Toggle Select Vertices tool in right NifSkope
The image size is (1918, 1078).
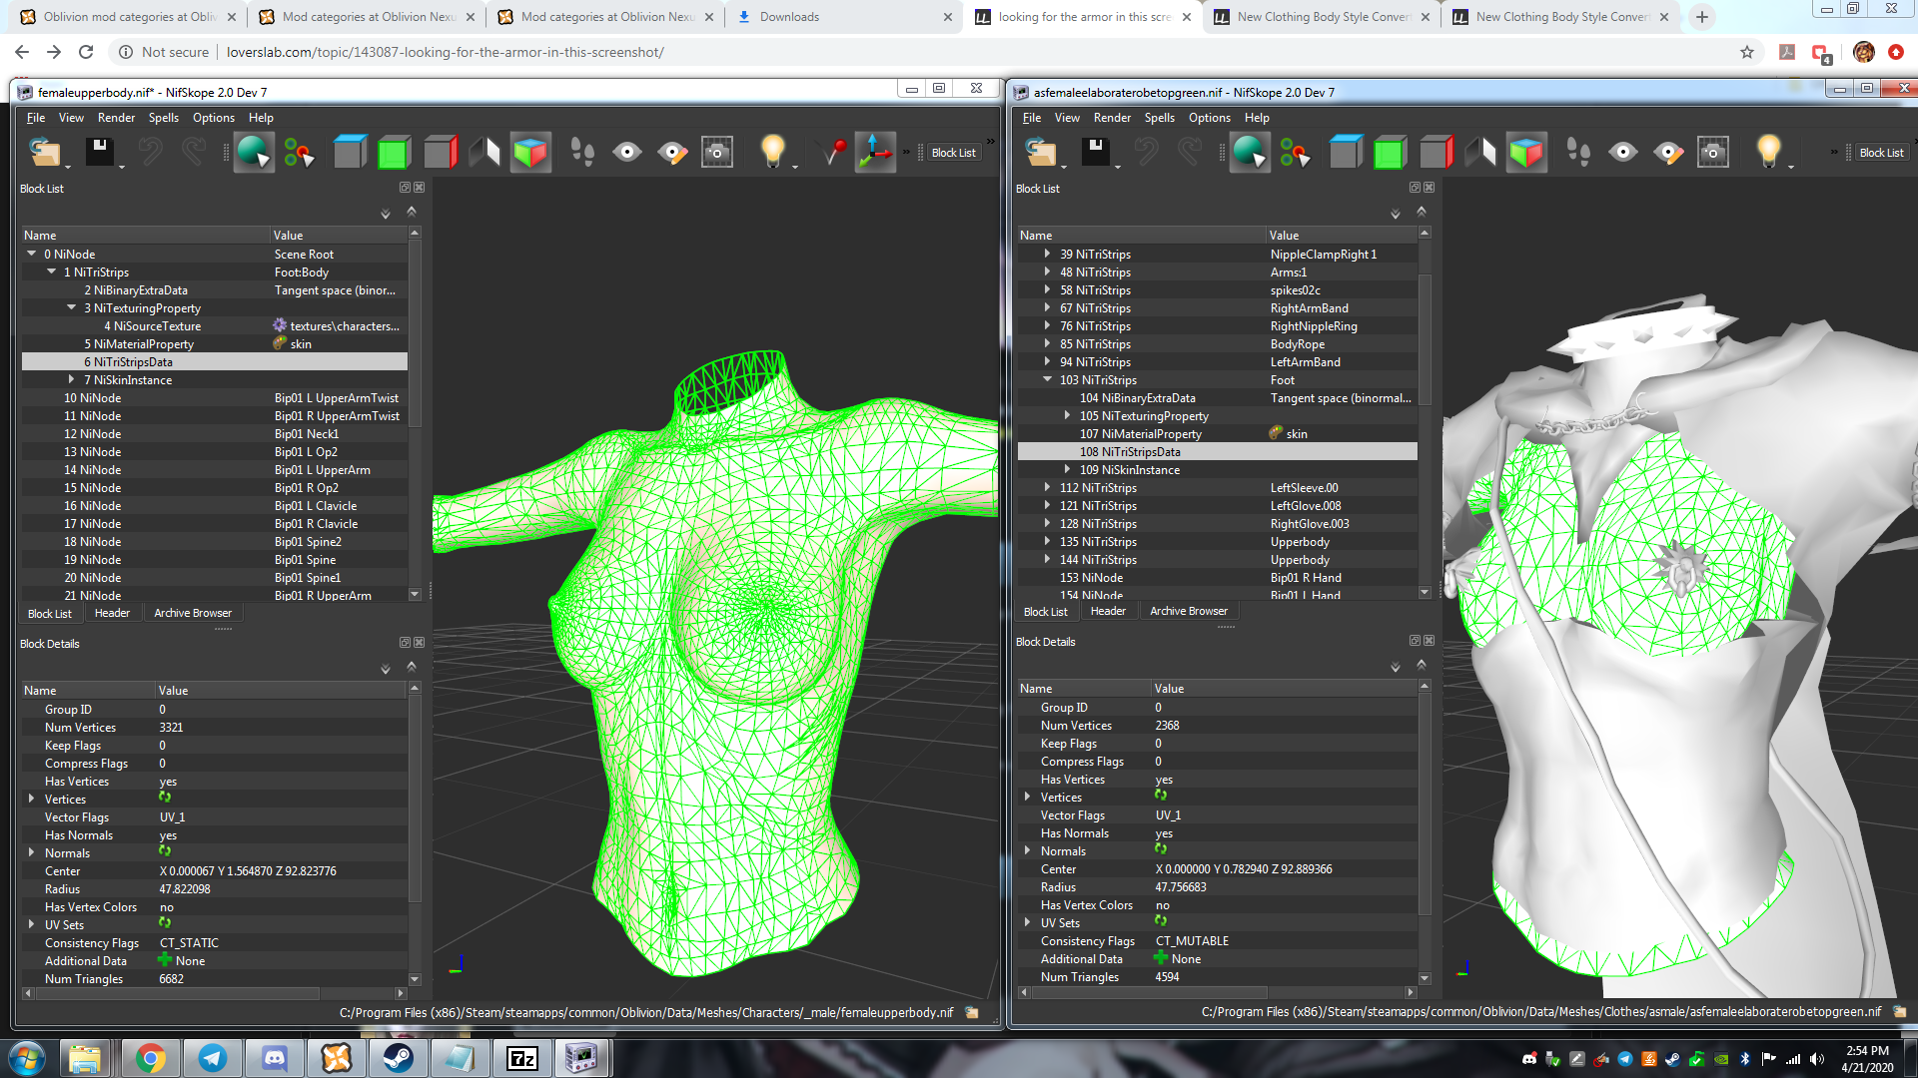coord(1295,153)
